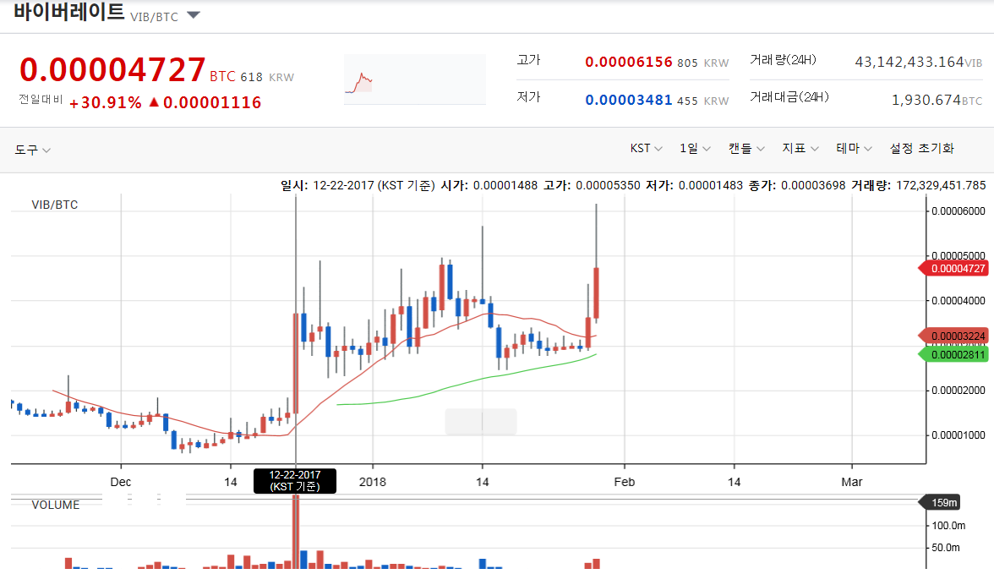
Task: Expand the VIB/BTC pair selector arrow
Action: [x=194, y=14]
